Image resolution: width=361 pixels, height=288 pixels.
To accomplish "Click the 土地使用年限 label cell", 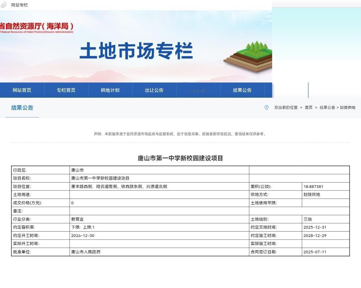I will coord(275,203).
